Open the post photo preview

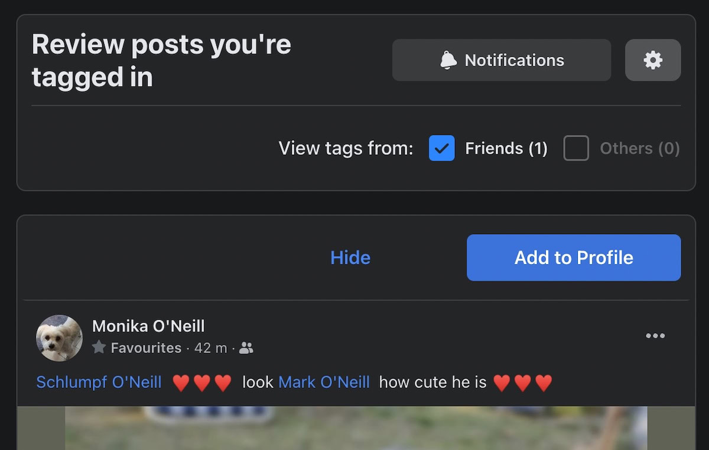356,428
